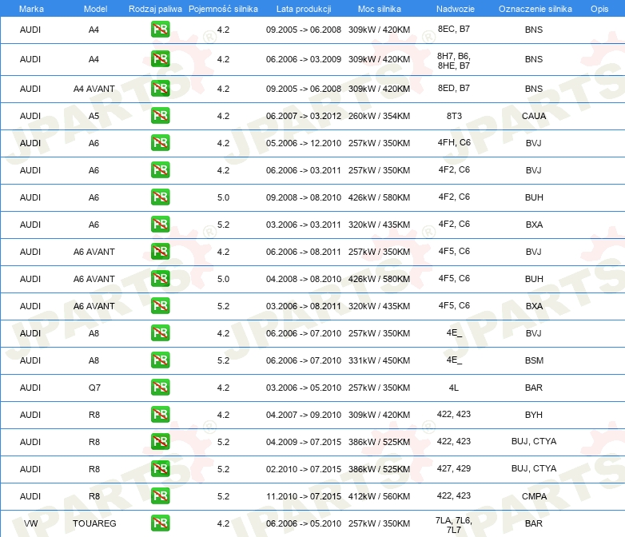Click the fuel icon in the R8 04.2009 row
625x537 pixels.
tap(160, 441)
